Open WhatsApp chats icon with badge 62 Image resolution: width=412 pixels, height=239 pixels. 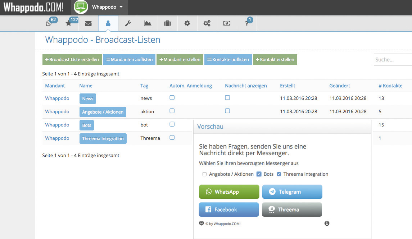coord(49,23)
